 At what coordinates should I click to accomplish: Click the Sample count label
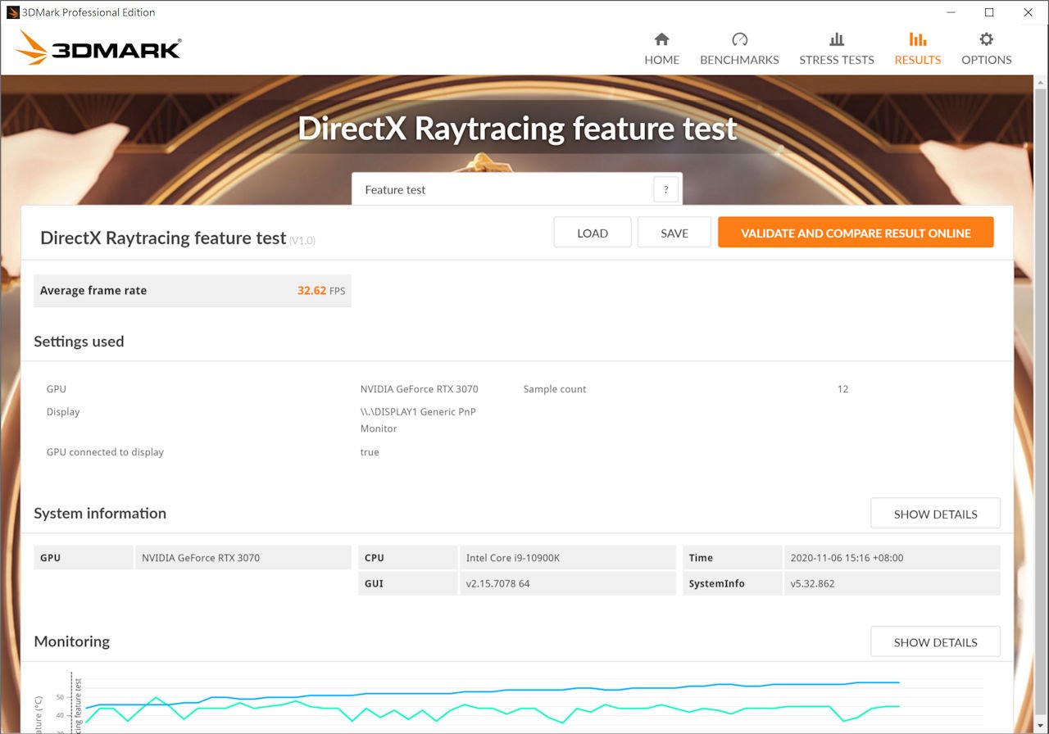click(x=555, y=389)
